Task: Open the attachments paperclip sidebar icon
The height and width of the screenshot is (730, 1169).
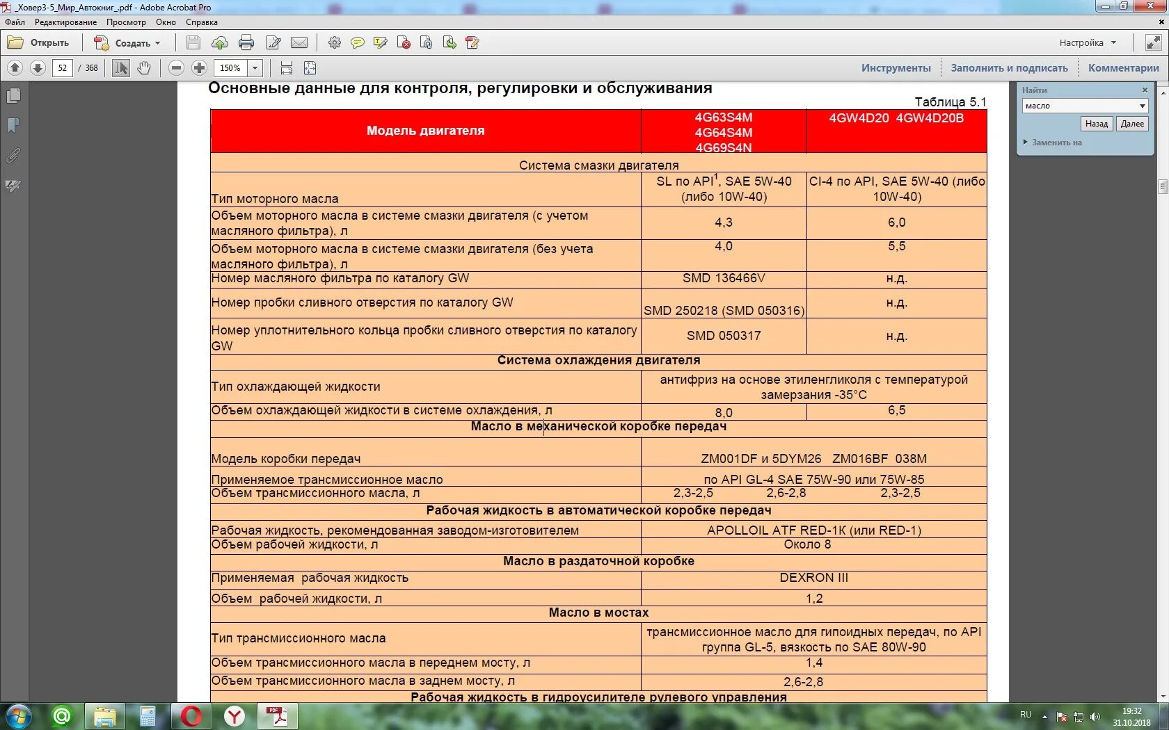Action: point(13,156)
